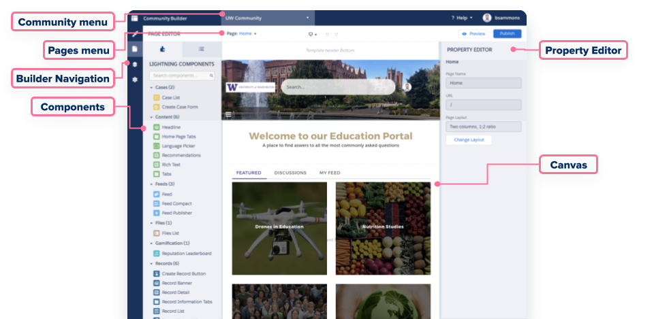
Task: Collapse the Cases (2) section
Action: pyautogui.click(x=151, y=88)
